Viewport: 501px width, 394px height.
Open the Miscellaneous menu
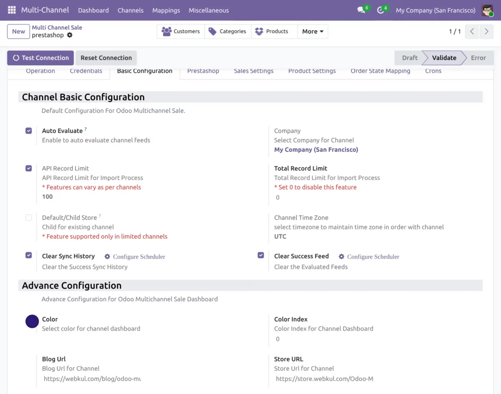[x=209, y=10]
